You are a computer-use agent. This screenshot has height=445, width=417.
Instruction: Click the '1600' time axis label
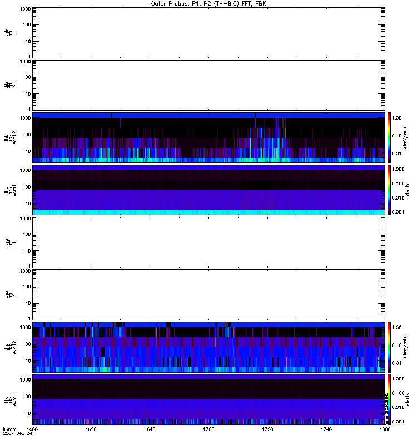point(32,429)
